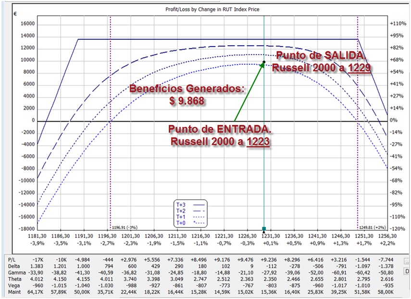
Task: Click the x-axis price label 1231,30
Action: click(x=271, y=236)
